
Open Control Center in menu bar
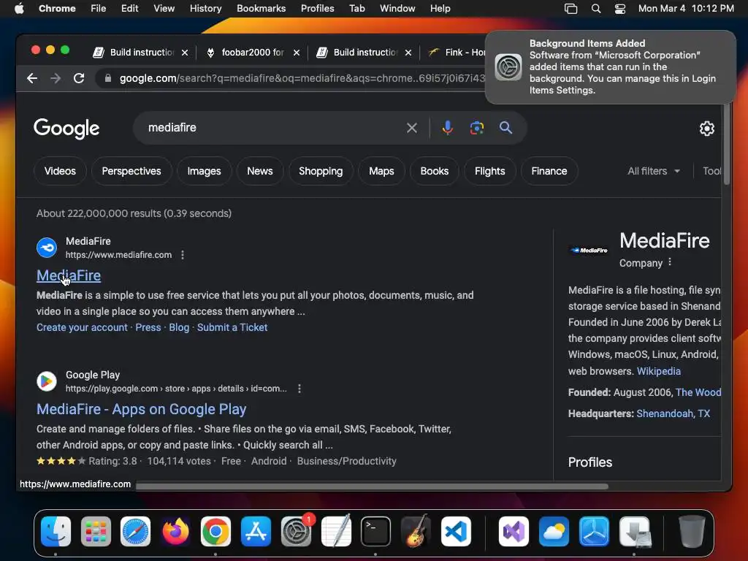tap(619, 9)
